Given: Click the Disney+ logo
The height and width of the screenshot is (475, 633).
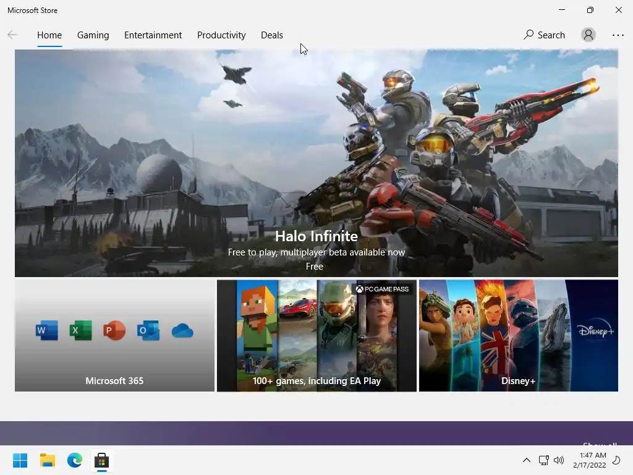Looking at the screenshot, I should coord(596,331).
